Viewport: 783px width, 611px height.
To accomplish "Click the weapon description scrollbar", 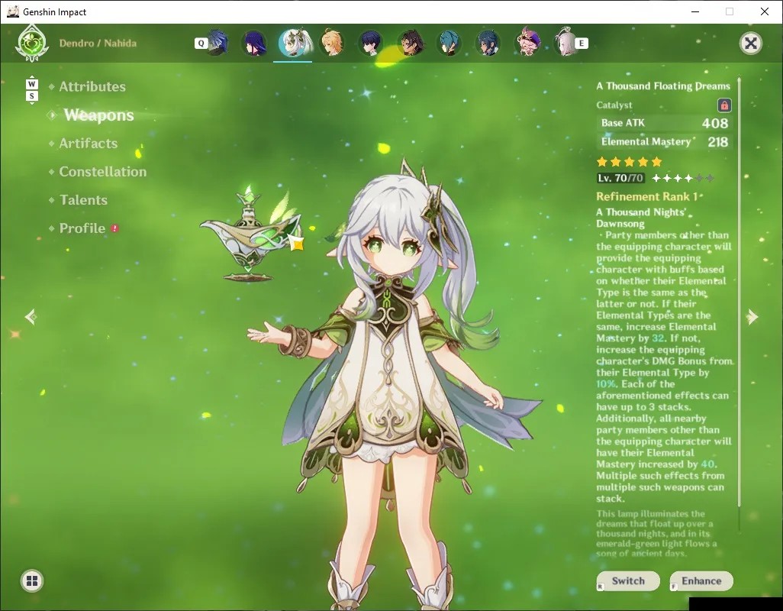I will click(739, 305).
